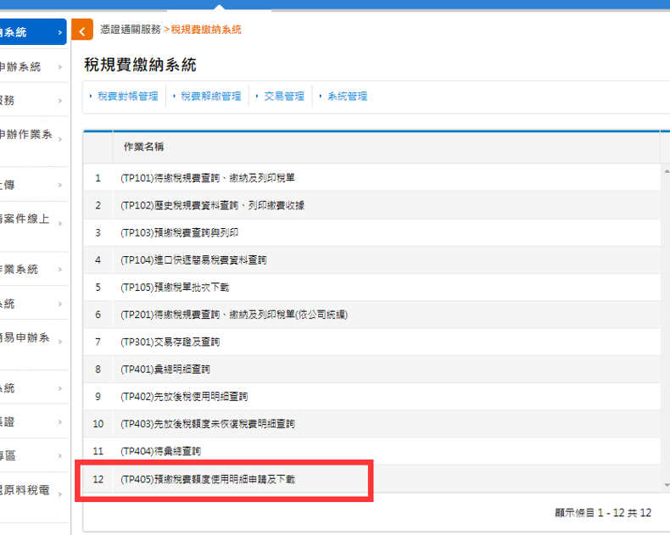Viewport: 670px width, 535px height.
Task: Select TP401 彙總明細查詢
Action: click(x=165, y=370)
